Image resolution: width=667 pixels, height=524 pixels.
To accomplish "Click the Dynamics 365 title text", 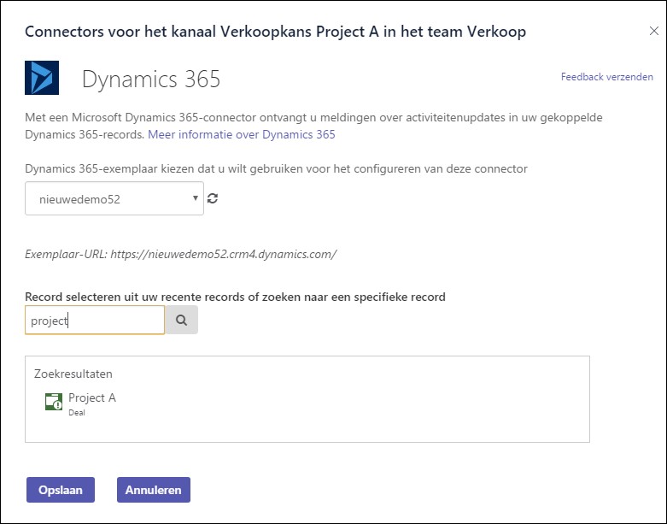I will 151,79.
